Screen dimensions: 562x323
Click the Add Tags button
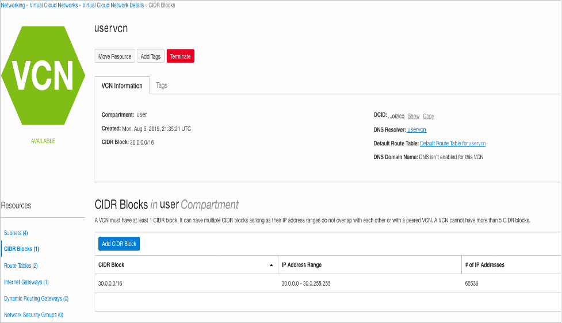coord(151,56)
